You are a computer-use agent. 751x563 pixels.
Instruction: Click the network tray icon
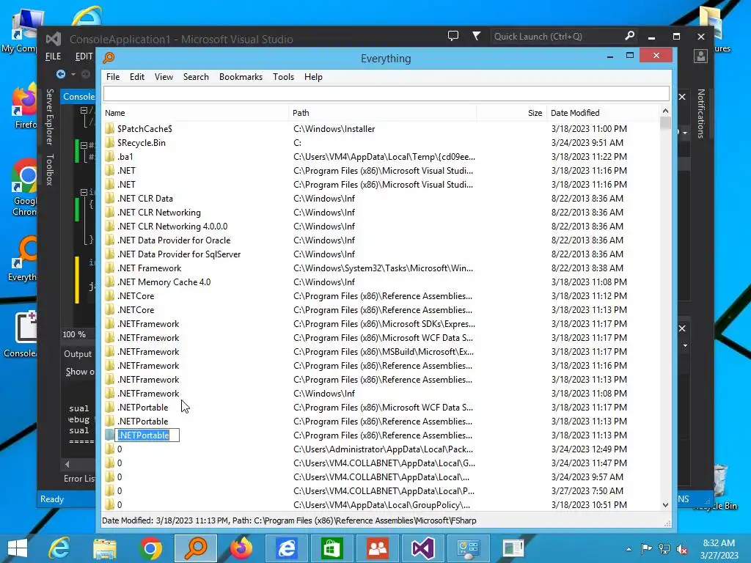[664, 549]
